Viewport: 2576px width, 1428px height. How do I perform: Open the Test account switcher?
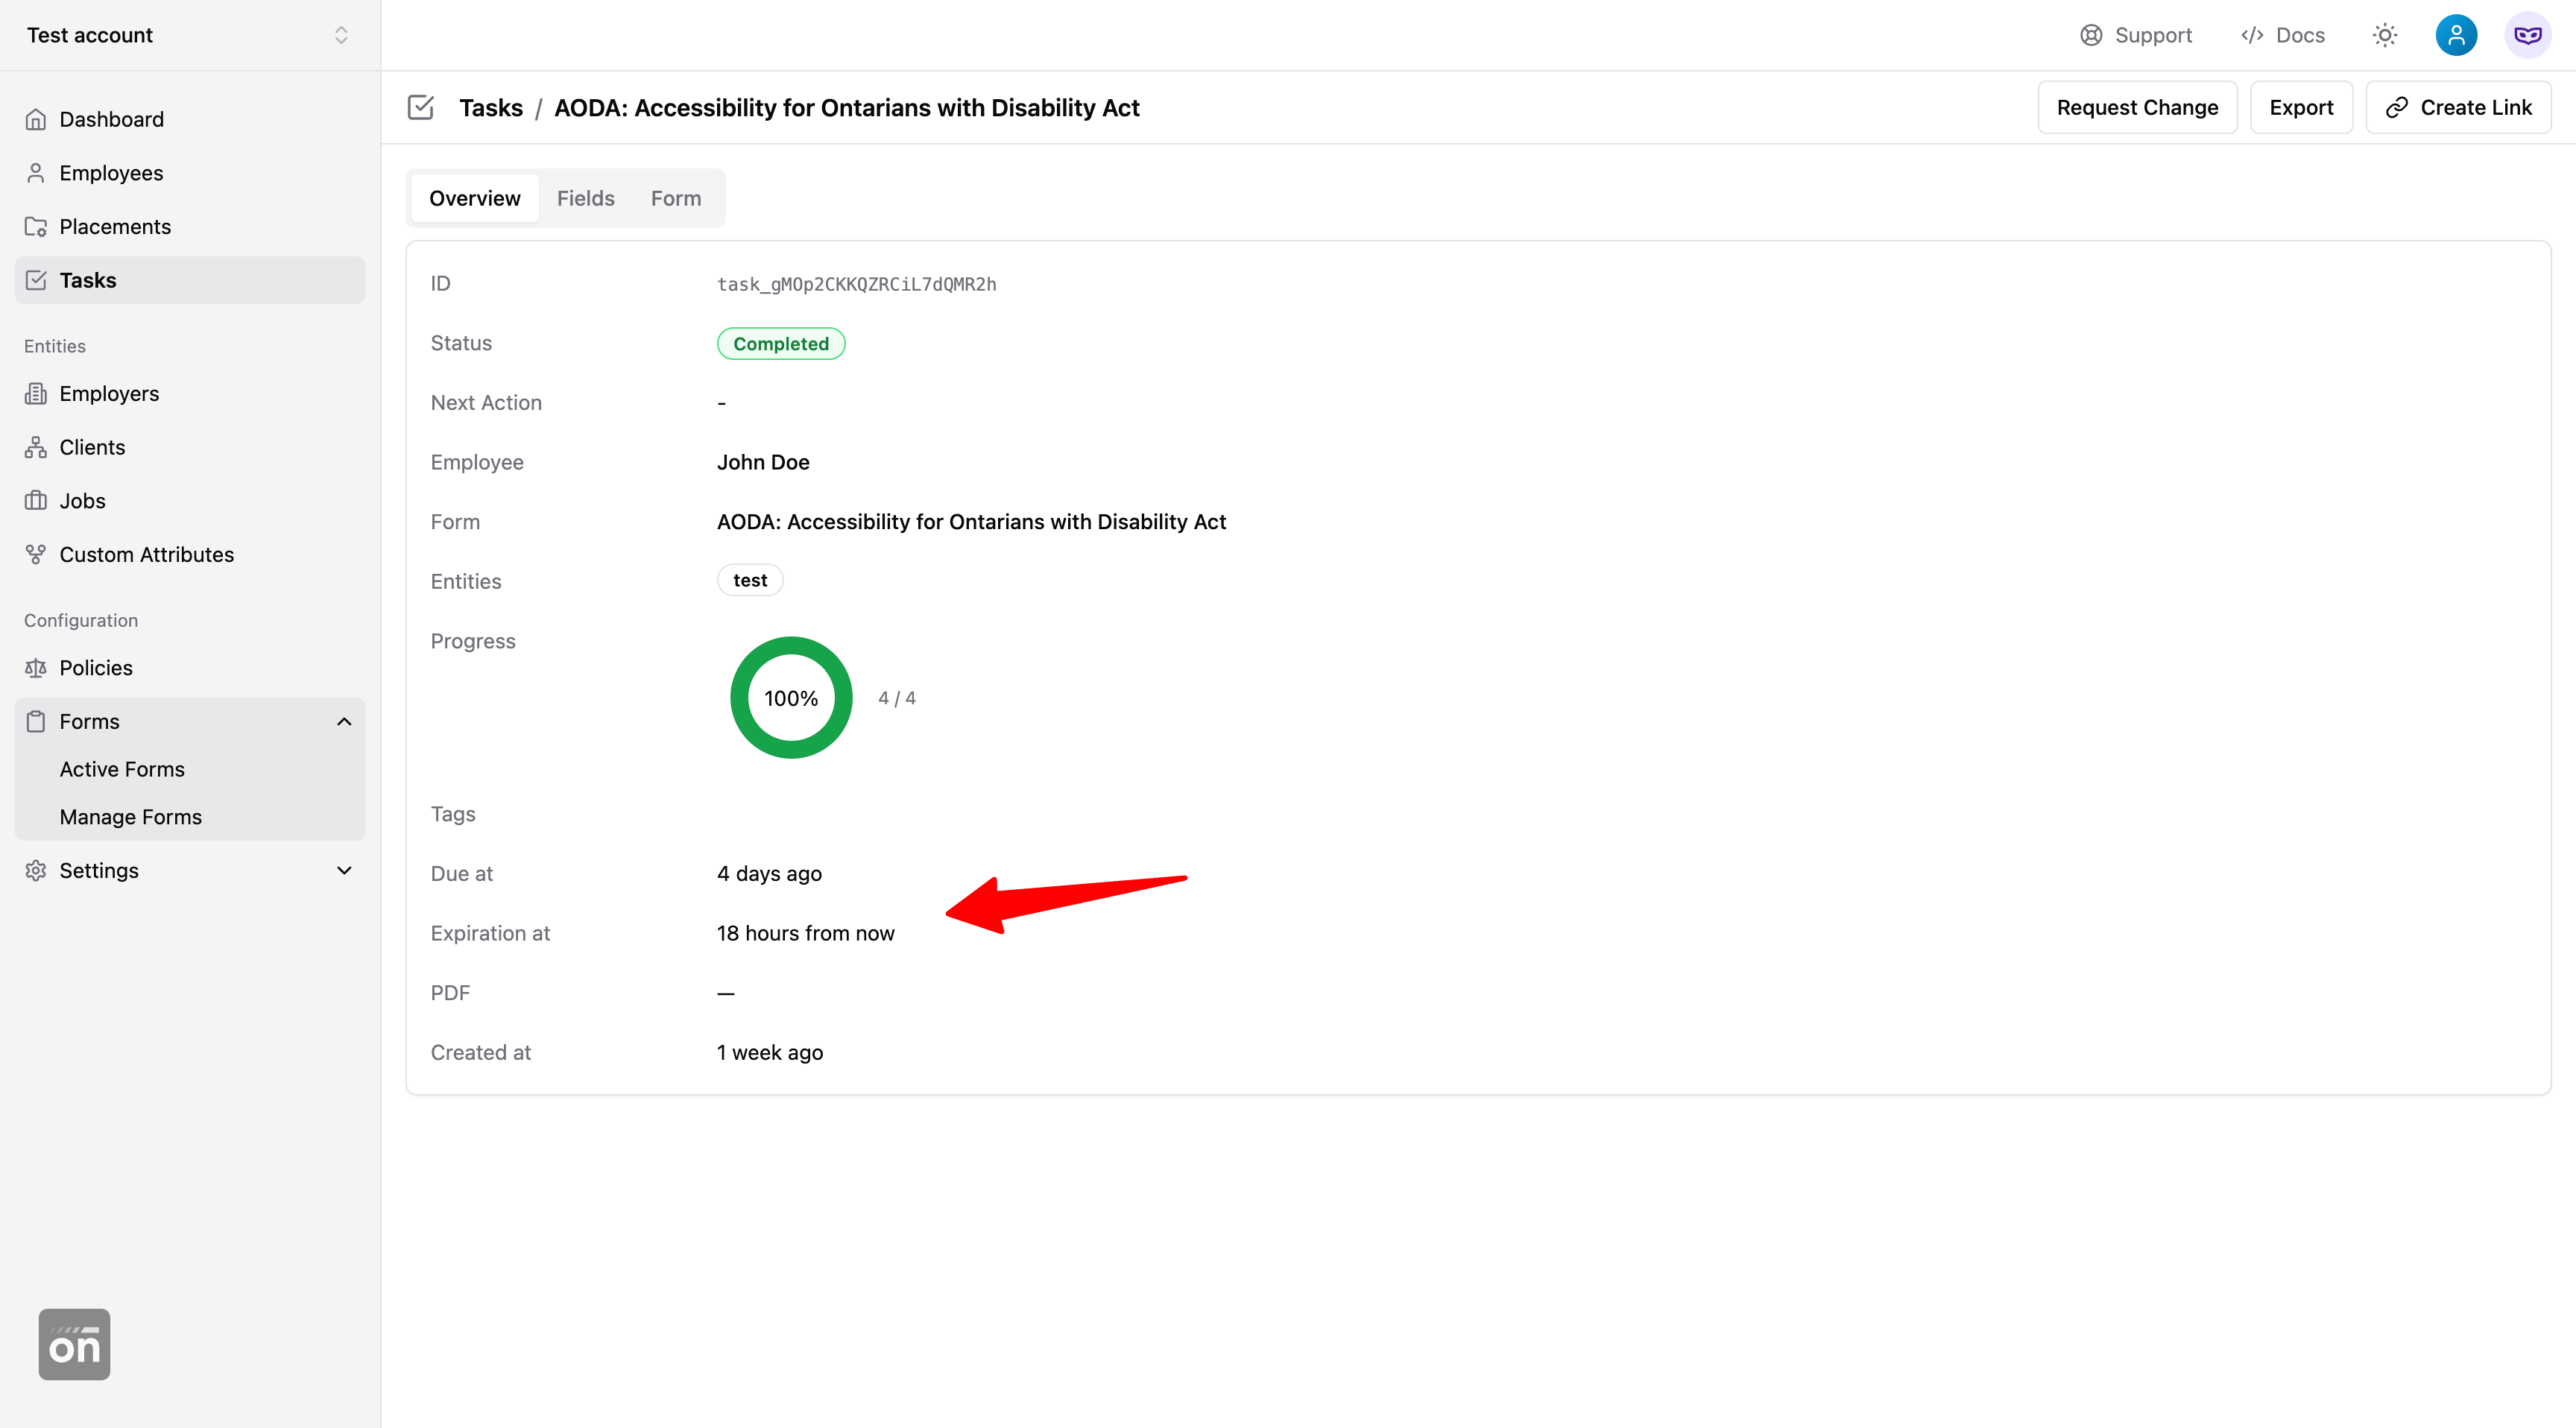click(189, 35)
